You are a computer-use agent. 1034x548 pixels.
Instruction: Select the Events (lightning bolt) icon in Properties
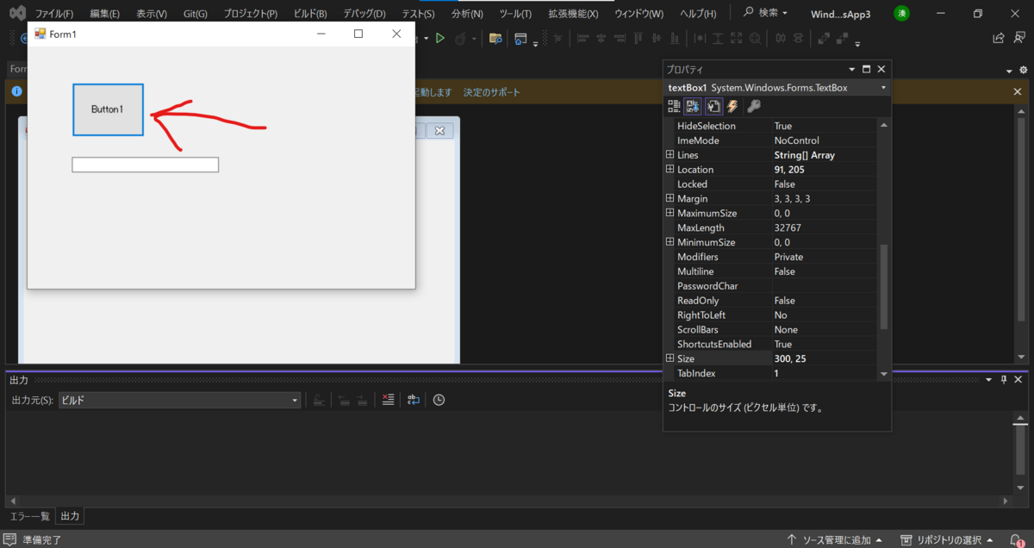732,105
